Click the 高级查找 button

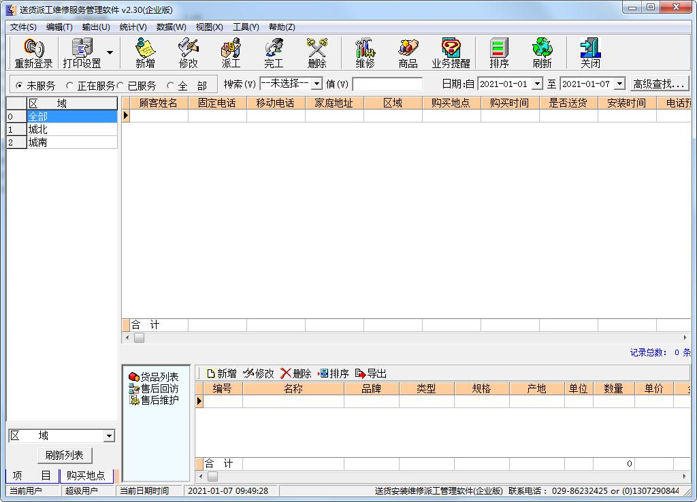click(x=659, y=84)
